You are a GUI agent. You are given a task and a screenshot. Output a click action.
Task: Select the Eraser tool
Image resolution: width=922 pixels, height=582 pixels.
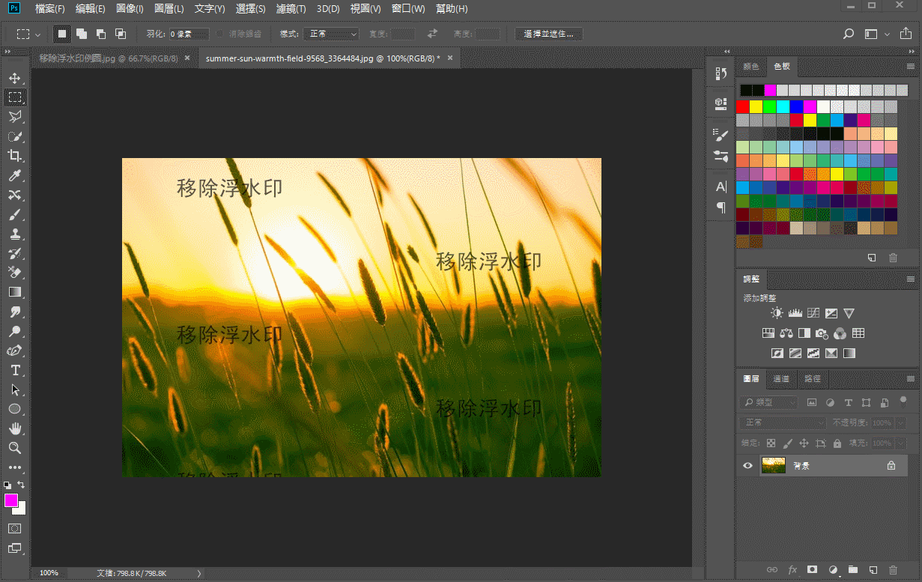click(14, 273)
